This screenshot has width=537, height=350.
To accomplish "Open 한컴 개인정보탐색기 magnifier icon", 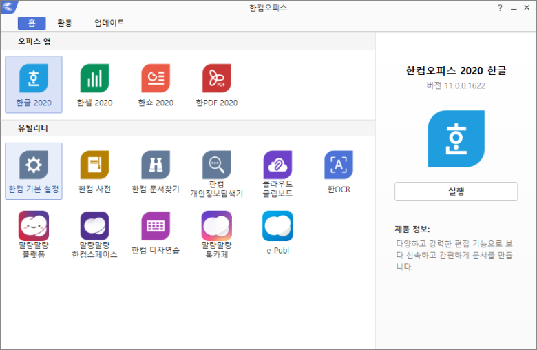I will coord(216,165).
